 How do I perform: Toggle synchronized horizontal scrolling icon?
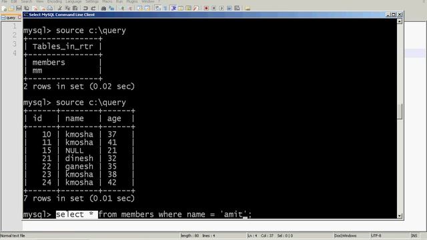[x=147, y=8]
